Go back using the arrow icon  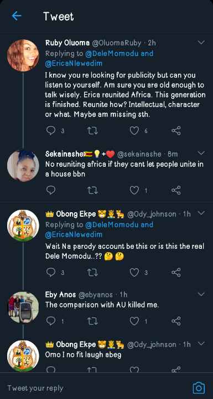[17, 16]
